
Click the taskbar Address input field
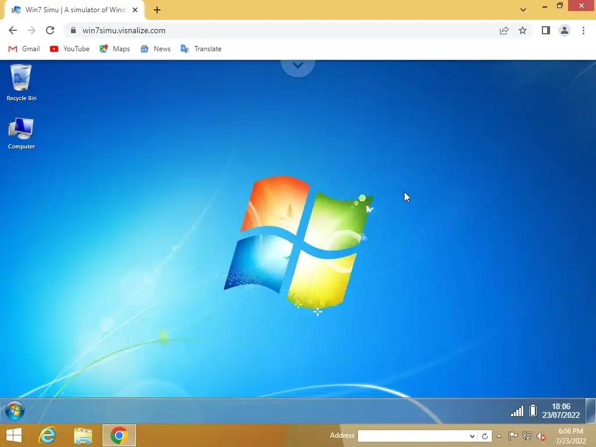point(413,436)
